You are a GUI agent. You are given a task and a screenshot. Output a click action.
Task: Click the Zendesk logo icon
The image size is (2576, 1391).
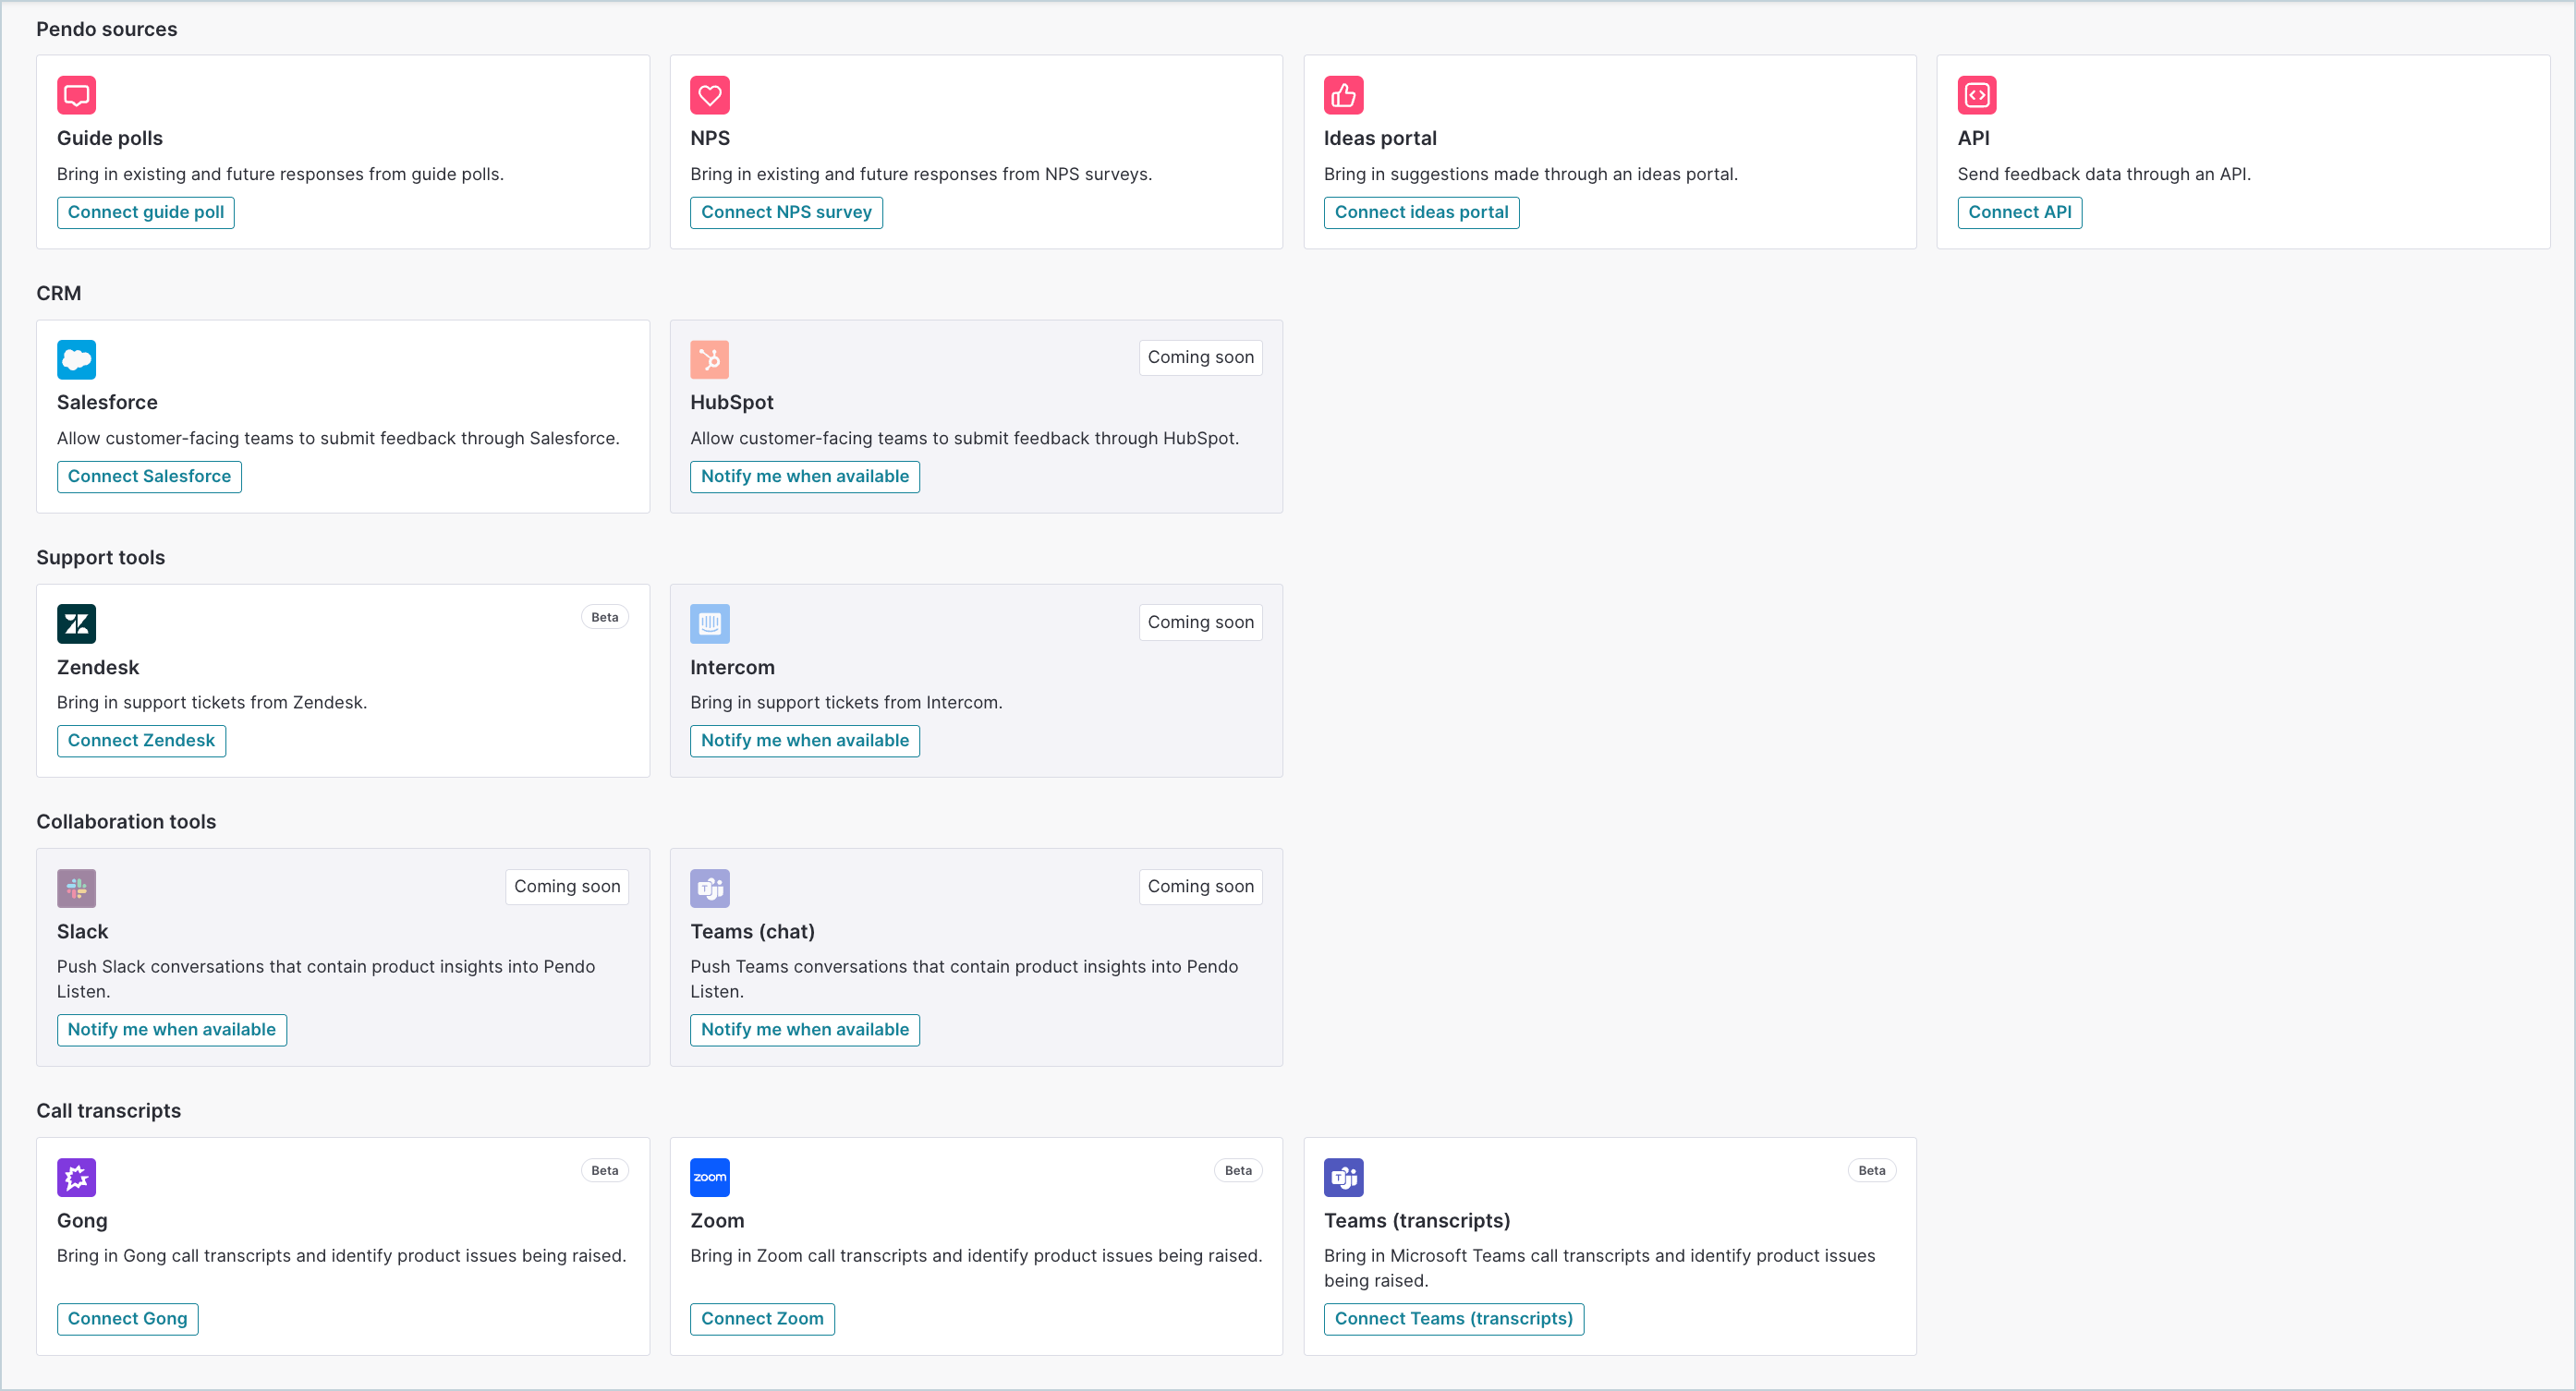click(76, 624)
